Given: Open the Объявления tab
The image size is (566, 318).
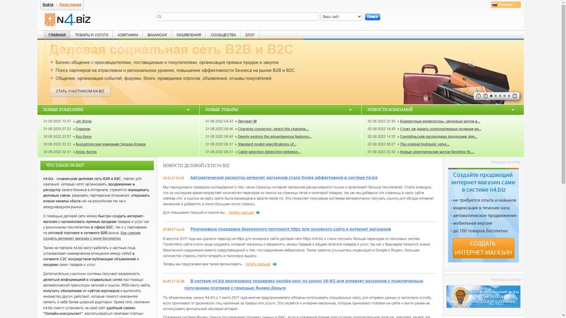Looking at the screenshot, I should pos(189,35).
